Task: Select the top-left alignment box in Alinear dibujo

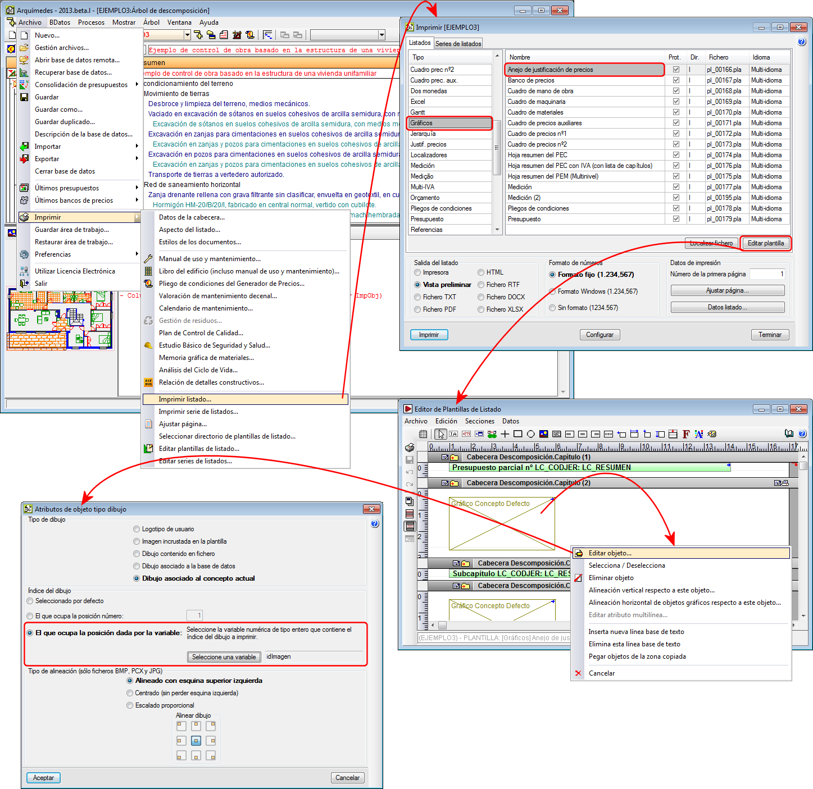Action: point(181,726)
